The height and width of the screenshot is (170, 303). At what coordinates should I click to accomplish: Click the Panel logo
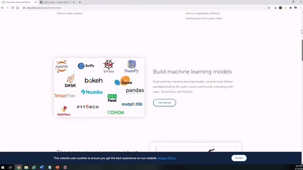(x=112, y=98)
